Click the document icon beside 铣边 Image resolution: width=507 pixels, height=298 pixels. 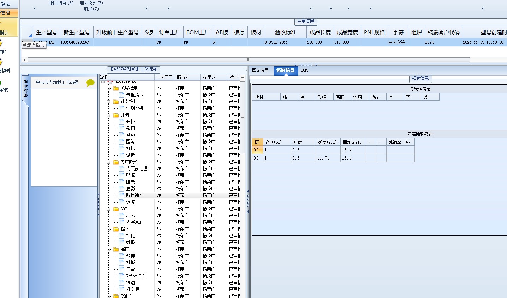[x=121, y=283]
